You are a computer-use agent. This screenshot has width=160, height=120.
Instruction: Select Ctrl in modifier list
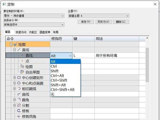[x=65, y=66]
